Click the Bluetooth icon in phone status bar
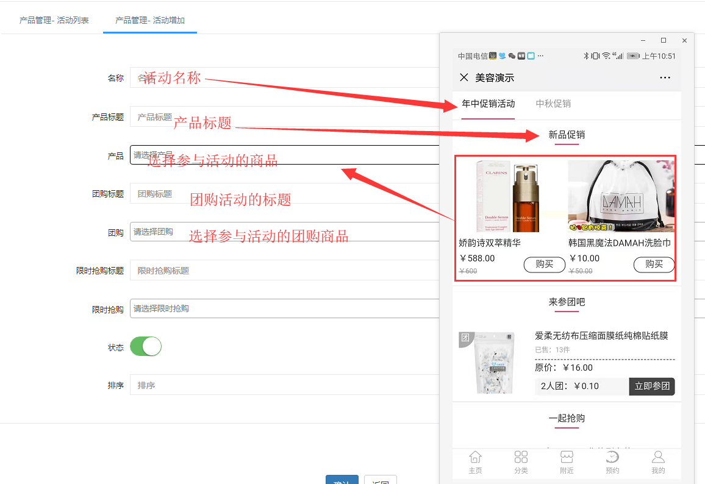The image size is (705, 484). (586, 55)
